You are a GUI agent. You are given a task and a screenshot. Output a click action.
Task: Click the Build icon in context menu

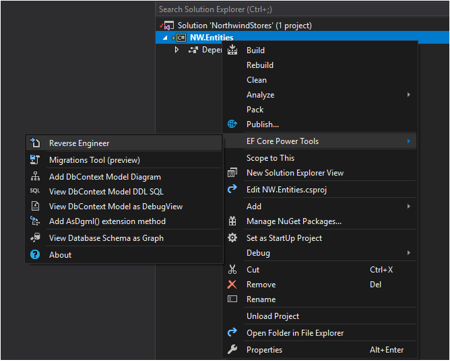click(x=232, y=50)
